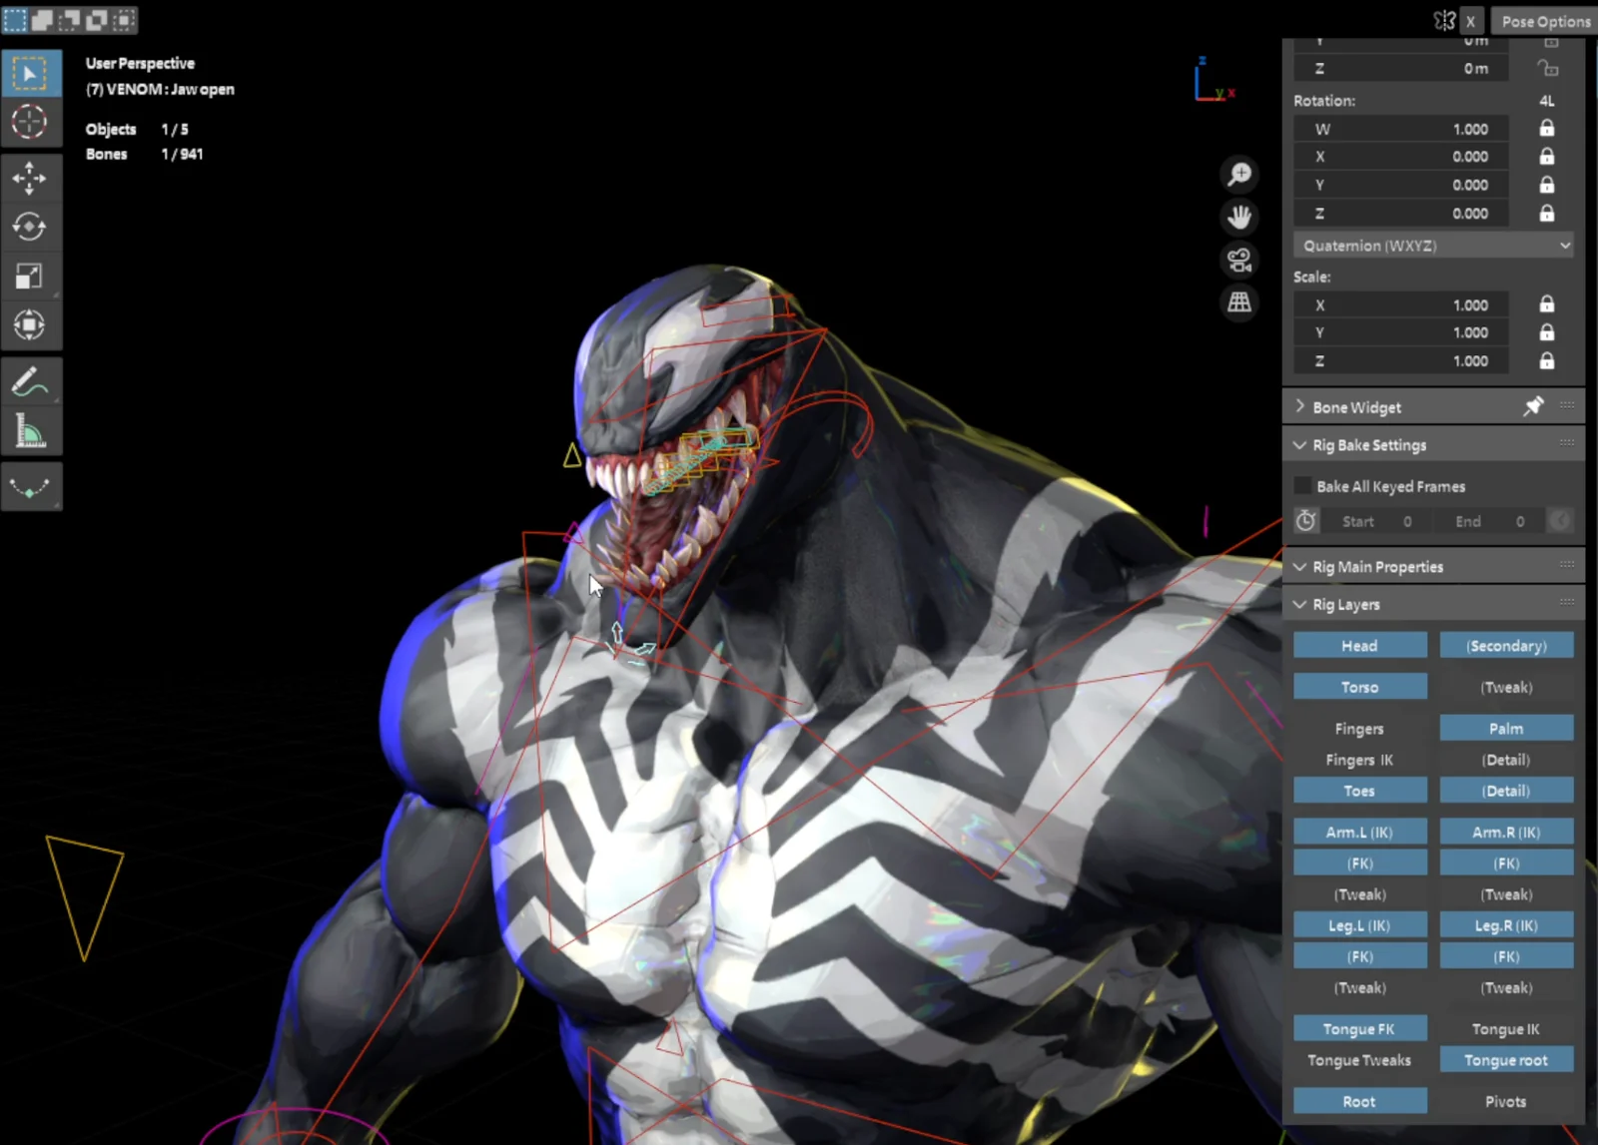The width and height of the screenshot is (1598, 1145).
Task: Adjust the Scale X value slider
Action: [x=1400, y=304]
